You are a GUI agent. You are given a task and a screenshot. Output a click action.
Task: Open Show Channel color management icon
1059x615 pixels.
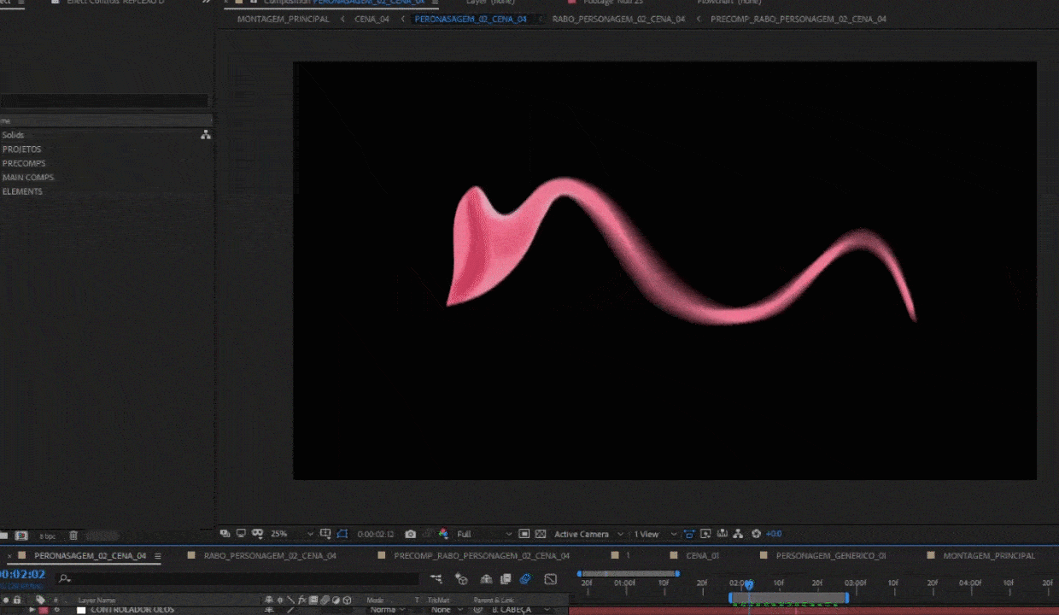tap(443, 534)
